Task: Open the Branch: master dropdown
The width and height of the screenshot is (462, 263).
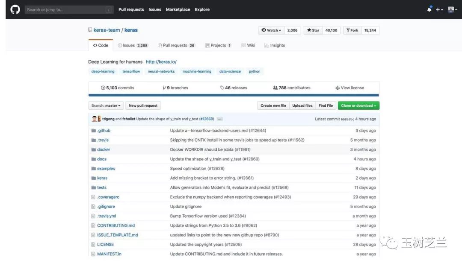Action: click(x=106, y=105)
